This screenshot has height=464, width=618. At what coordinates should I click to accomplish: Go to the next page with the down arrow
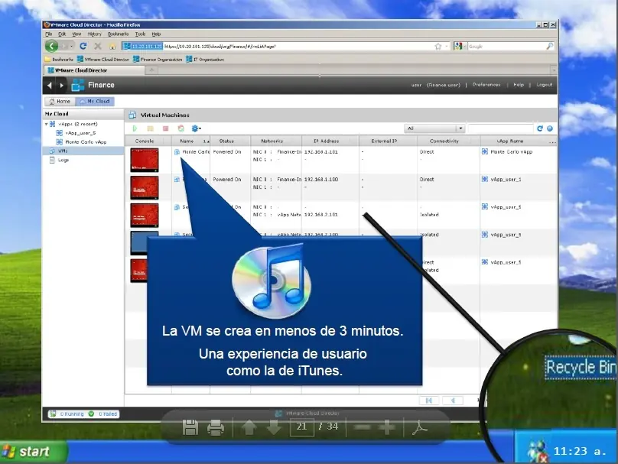(x=274, y=427)
